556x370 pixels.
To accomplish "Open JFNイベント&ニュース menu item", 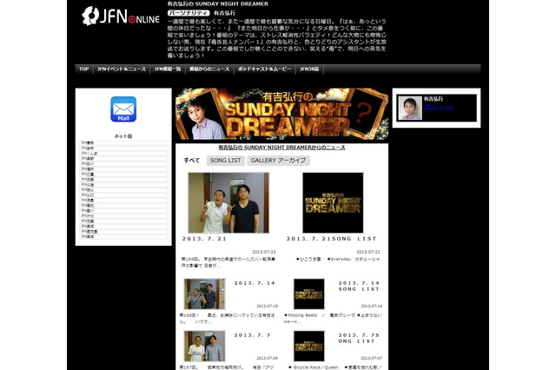I will pyautogui.click(x=122, y=69).
